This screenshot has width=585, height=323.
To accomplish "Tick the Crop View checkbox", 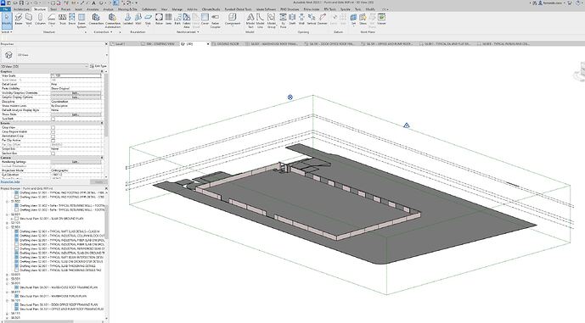I will point(53,127).
